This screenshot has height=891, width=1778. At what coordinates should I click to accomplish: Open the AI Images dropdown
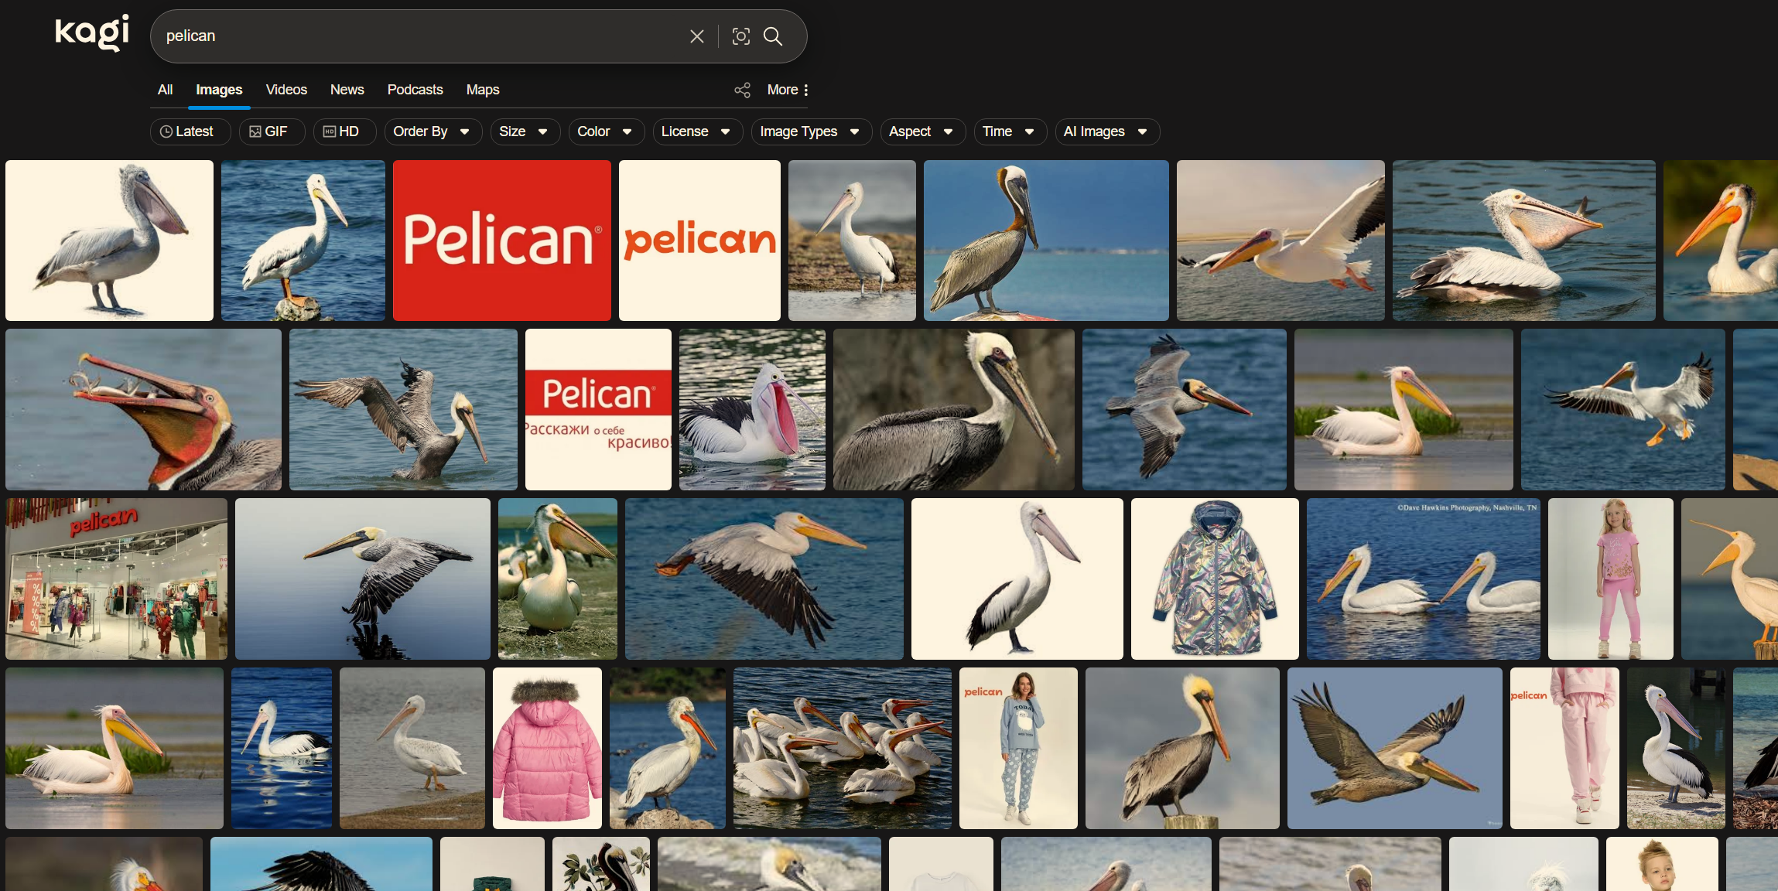click(x=1106, y=131)
